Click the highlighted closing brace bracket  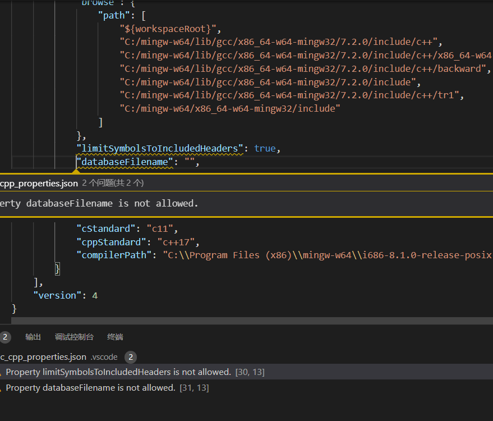coord(57,269)
